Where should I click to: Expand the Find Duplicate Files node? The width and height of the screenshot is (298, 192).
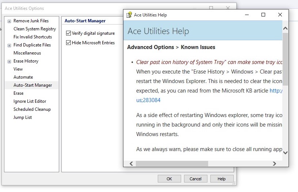[9, 45]
